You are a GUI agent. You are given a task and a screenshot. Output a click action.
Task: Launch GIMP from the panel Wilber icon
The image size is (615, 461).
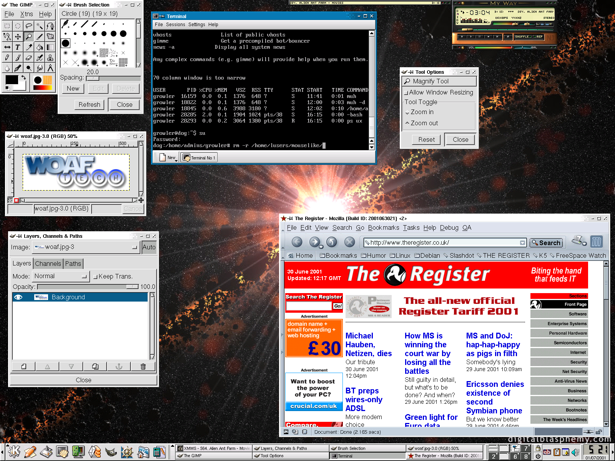[x=111, y=452]
